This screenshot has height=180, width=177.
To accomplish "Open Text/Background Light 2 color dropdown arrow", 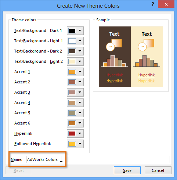I will 80,61.
